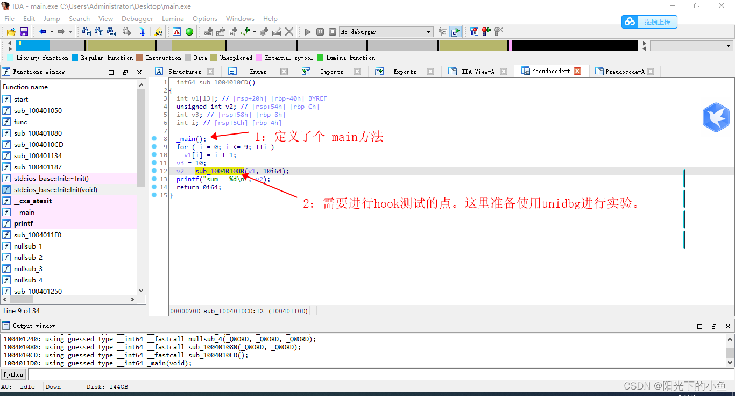735x396 pixels.
Task: Open the jump forward history dropdown arrow
Action: [71, 32]
